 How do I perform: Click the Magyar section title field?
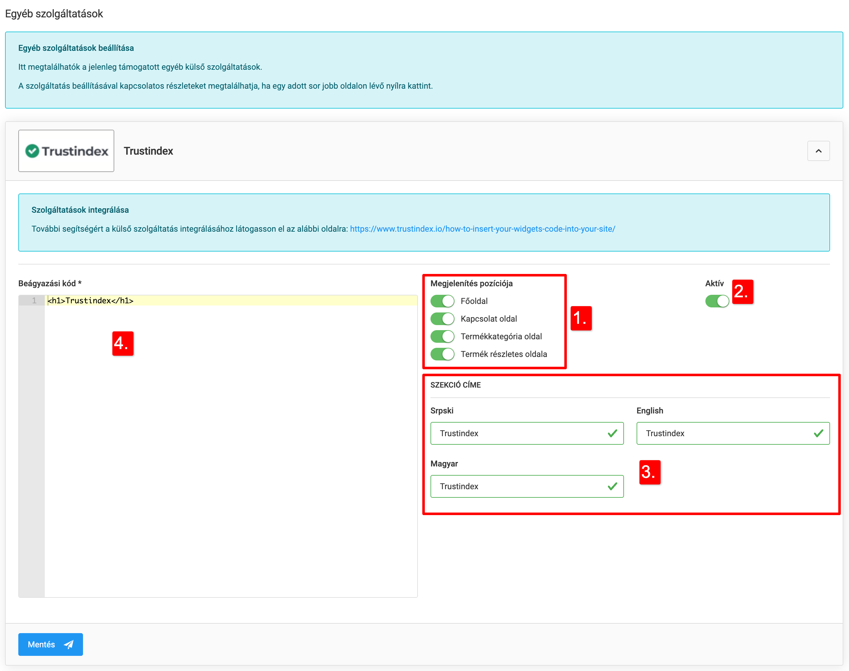pyautogui.click(x=519, y=486)
